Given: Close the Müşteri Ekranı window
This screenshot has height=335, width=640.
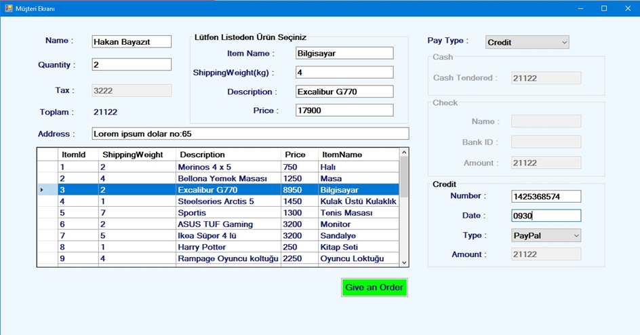Looking at the screenshot, I should pos(628,8).
